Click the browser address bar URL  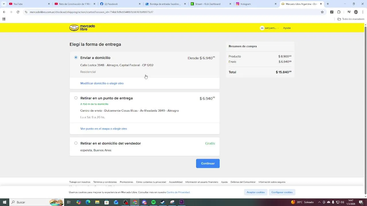[91, 12]
